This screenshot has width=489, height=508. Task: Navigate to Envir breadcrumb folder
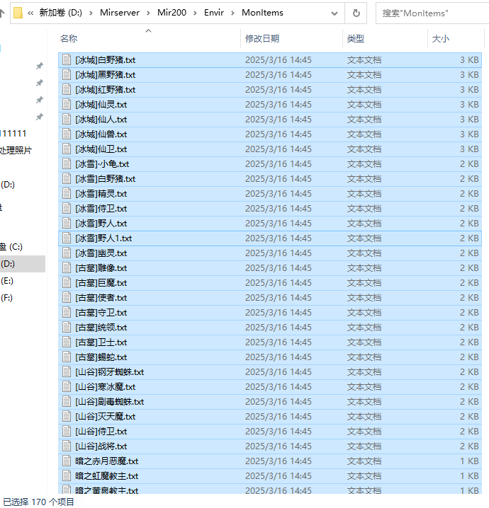(214, 13)
